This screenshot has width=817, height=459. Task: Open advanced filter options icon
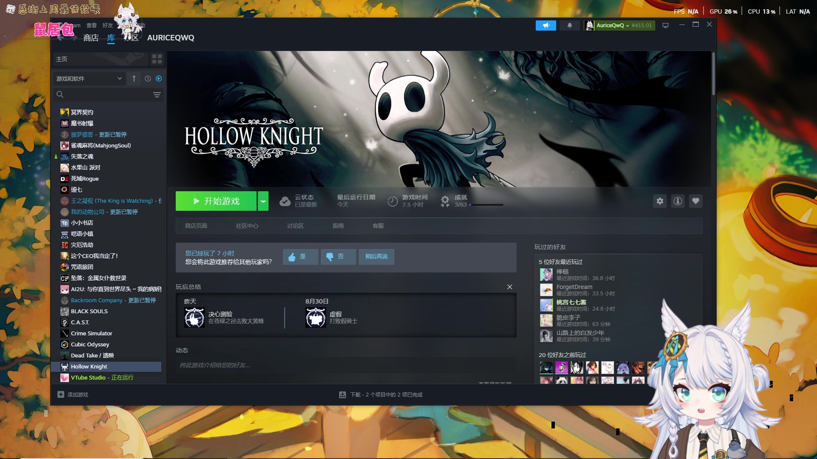[157, 95]
